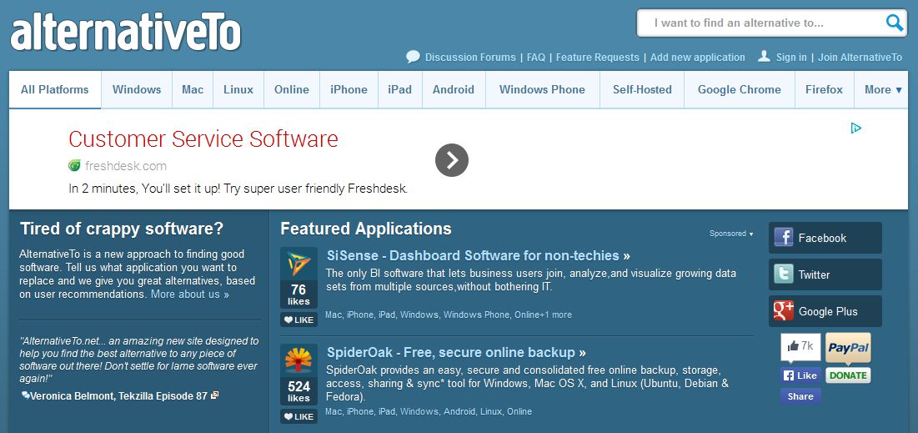
Task: Click the round arrow button in the ad
Action: (452, 160)
